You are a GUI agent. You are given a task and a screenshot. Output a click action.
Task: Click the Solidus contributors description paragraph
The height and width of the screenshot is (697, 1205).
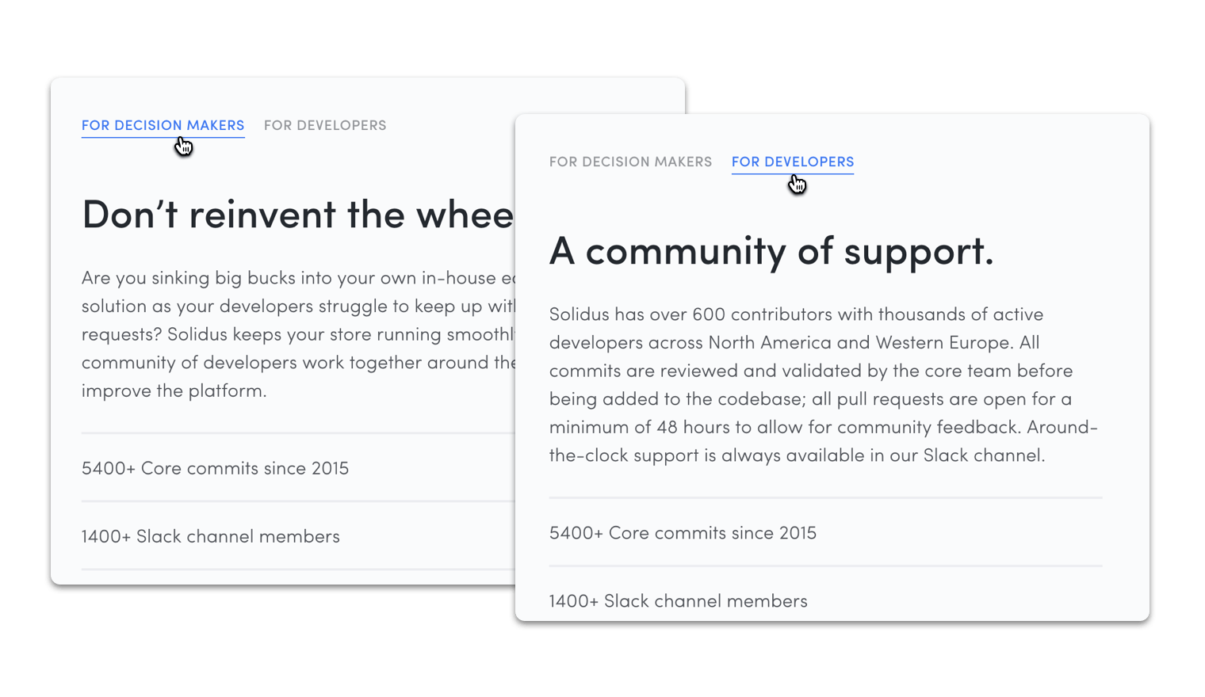coord(824,384)
